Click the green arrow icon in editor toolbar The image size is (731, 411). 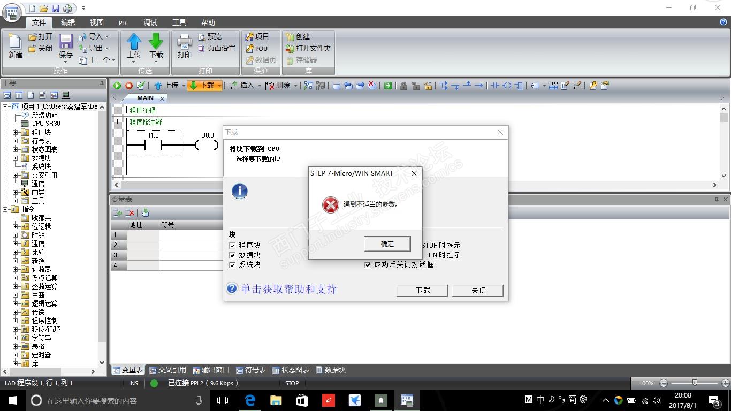[x=388, y=86]
